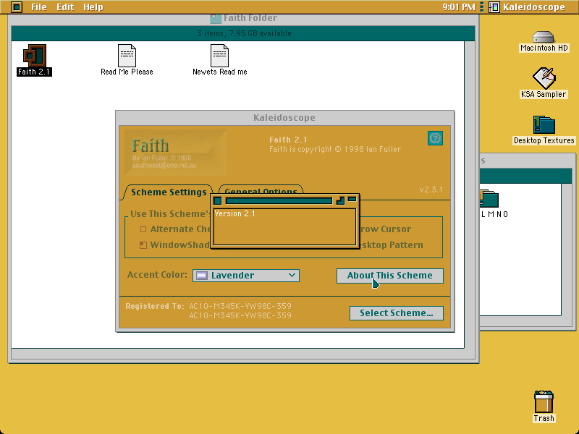This screenshot has width=579, height=434.
Task: Open the Kaleidoscope application menu icon
Action: tap(494, 7)
